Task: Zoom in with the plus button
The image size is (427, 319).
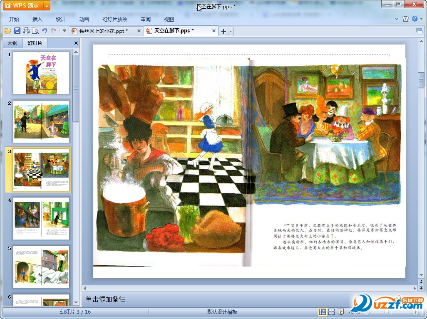Action: pyautogui.click(x=415, y=312)
